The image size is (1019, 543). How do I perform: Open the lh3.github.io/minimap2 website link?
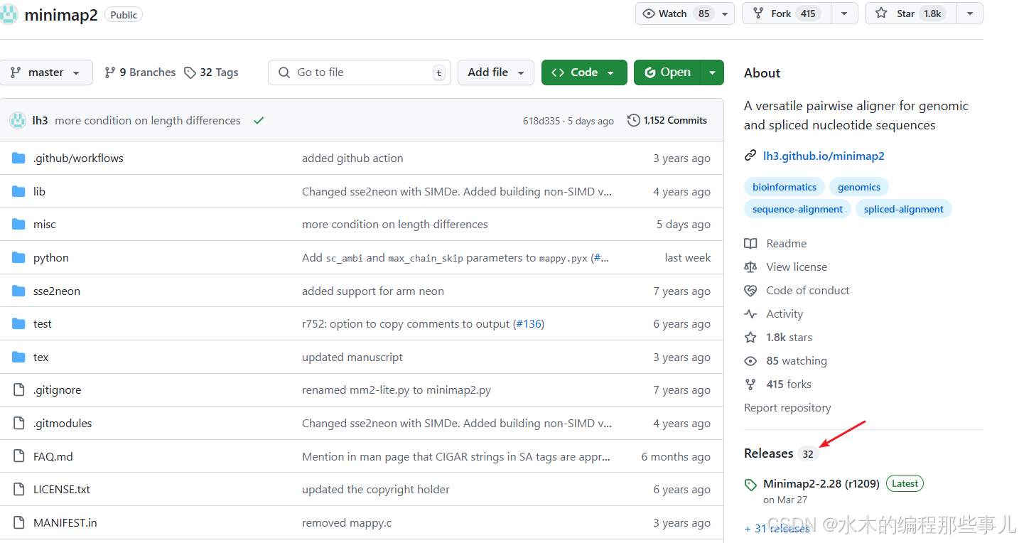(824, 156)
